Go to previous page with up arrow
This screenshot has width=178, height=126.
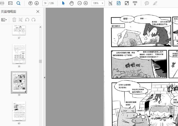(x=31, y=3)
